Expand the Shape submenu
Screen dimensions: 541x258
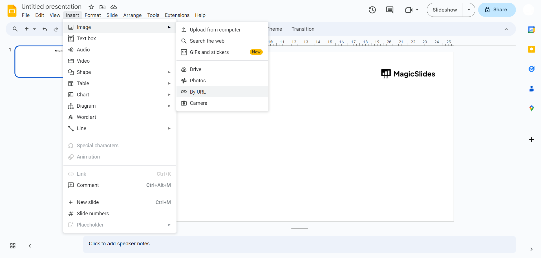120,72
